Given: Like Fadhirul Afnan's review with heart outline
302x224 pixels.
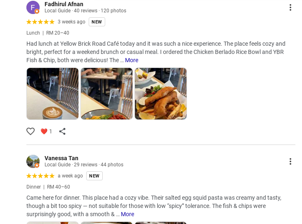Looking at the screenshot, I should 31,131.
